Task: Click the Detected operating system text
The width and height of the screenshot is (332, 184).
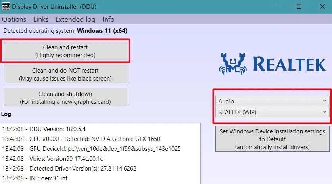Action: pyautogui.click(x=65, y=31)
